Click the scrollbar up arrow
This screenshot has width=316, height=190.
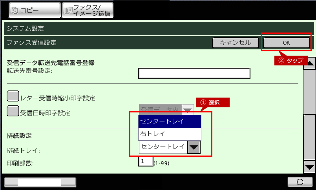coord(310,63)
